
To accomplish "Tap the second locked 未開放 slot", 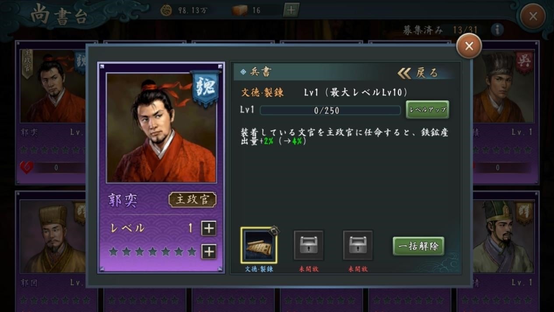I will click(x=358, y=245).
